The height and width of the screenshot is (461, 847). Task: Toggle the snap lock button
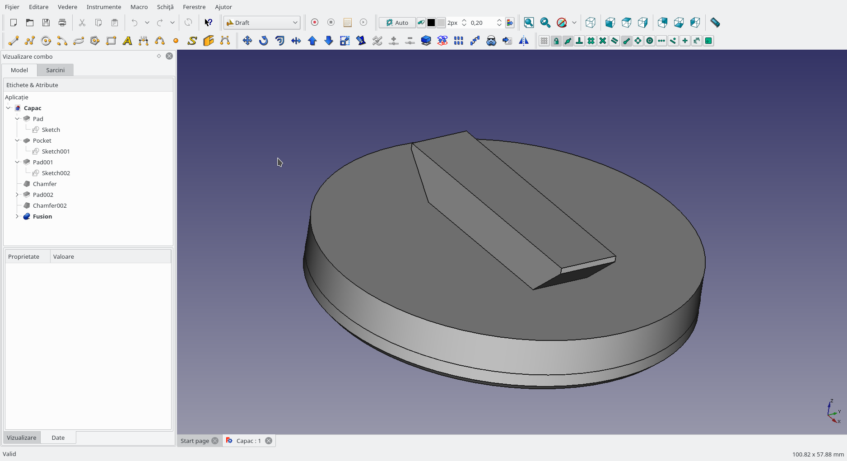pos(556,41)
